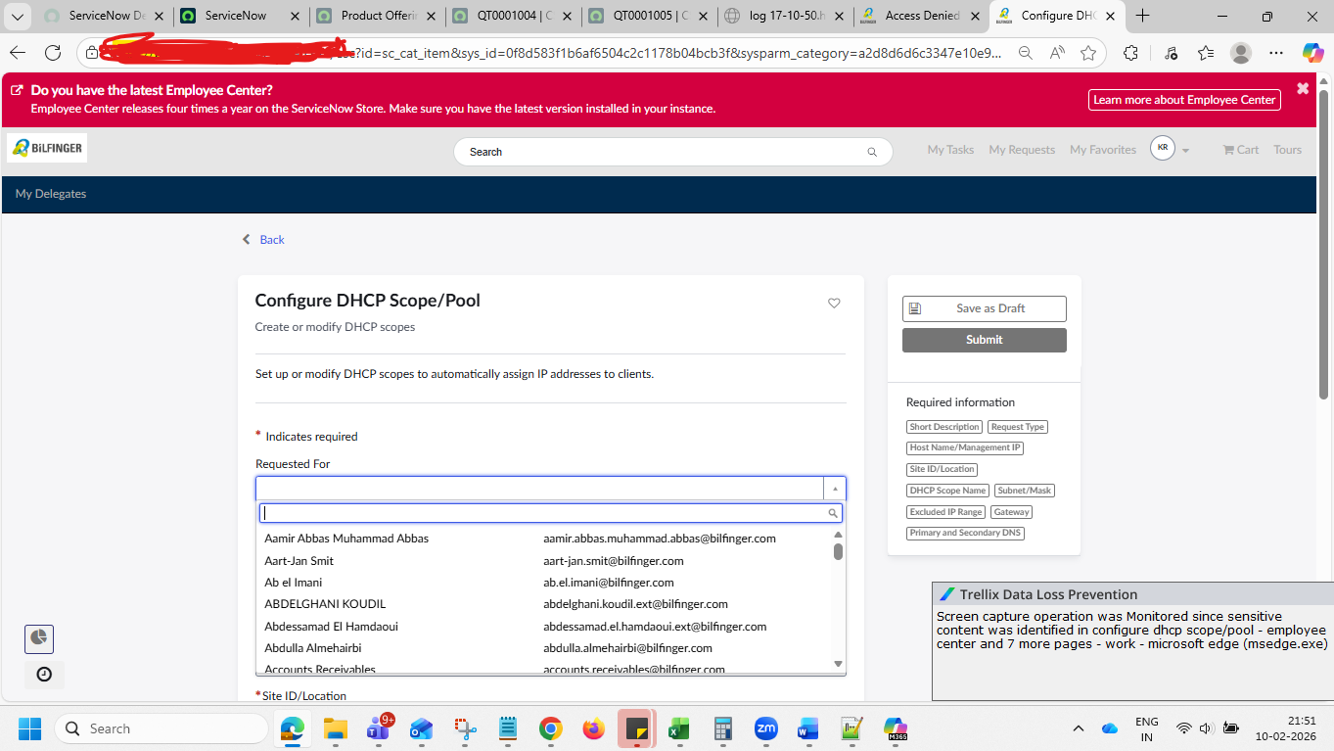Select Abdessamad El Hamdaoui from the list

(x=544, y=627)
